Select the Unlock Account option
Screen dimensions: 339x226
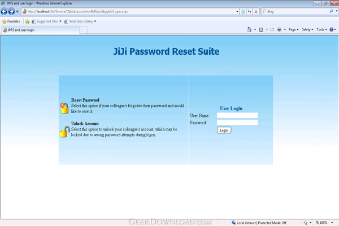[x=85, y=124]
